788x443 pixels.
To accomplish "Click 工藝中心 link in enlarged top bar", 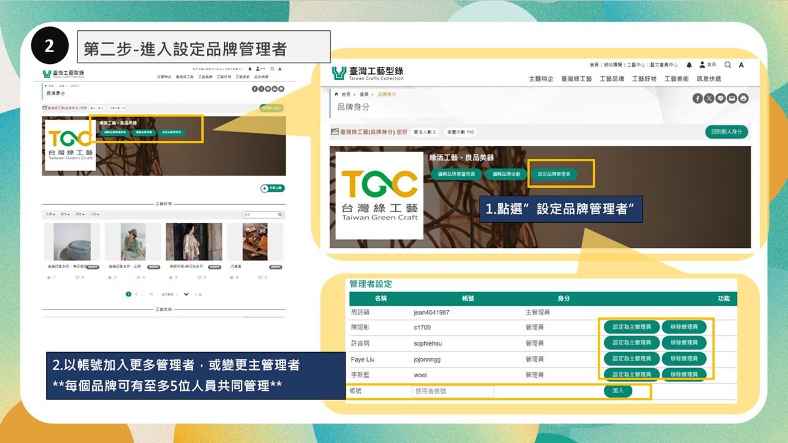I will click(x=636, y=65).
